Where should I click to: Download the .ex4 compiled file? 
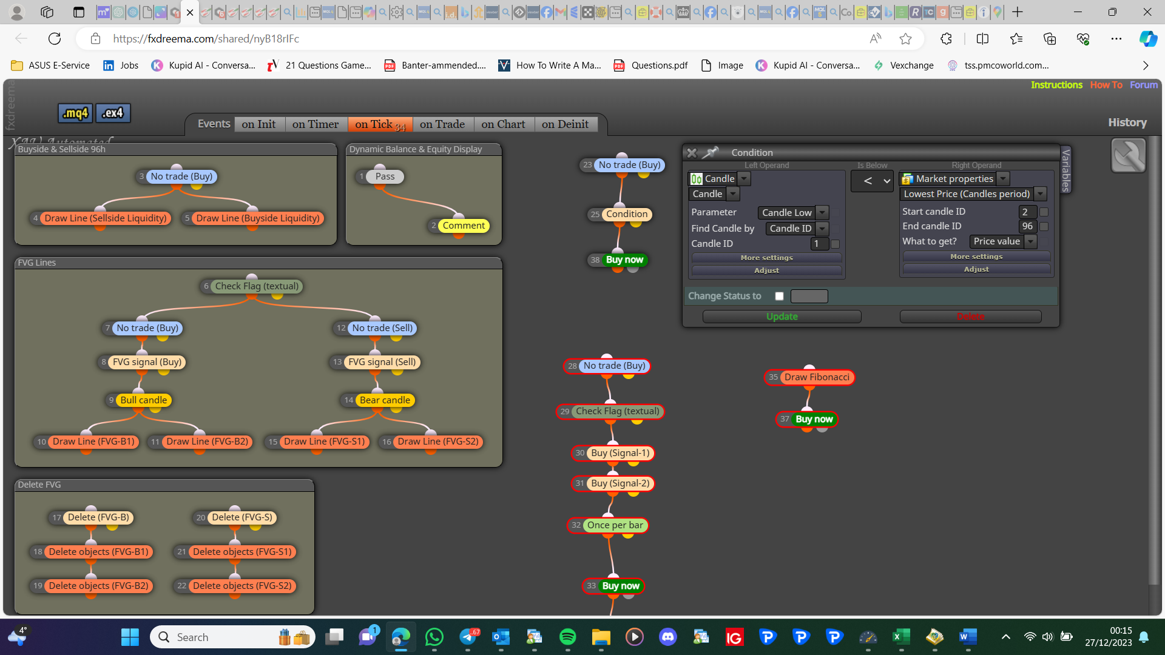coord(113,113)
